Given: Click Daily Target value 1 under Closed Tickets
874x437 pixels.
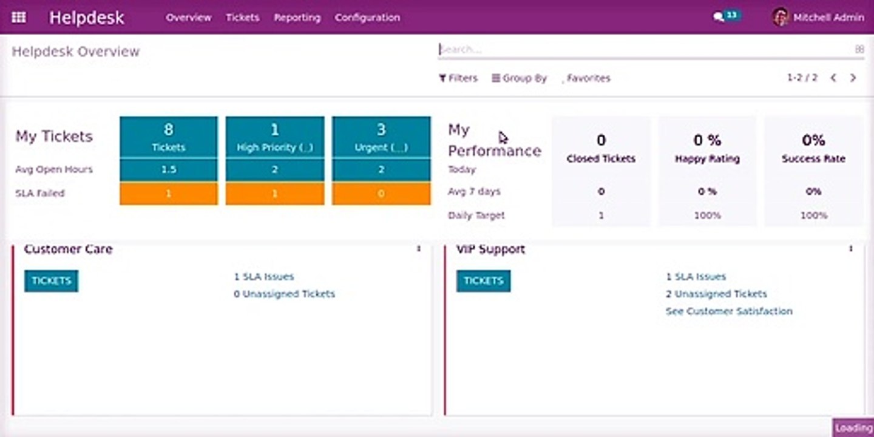Looking at the screenshot, I should coord(601,215).
